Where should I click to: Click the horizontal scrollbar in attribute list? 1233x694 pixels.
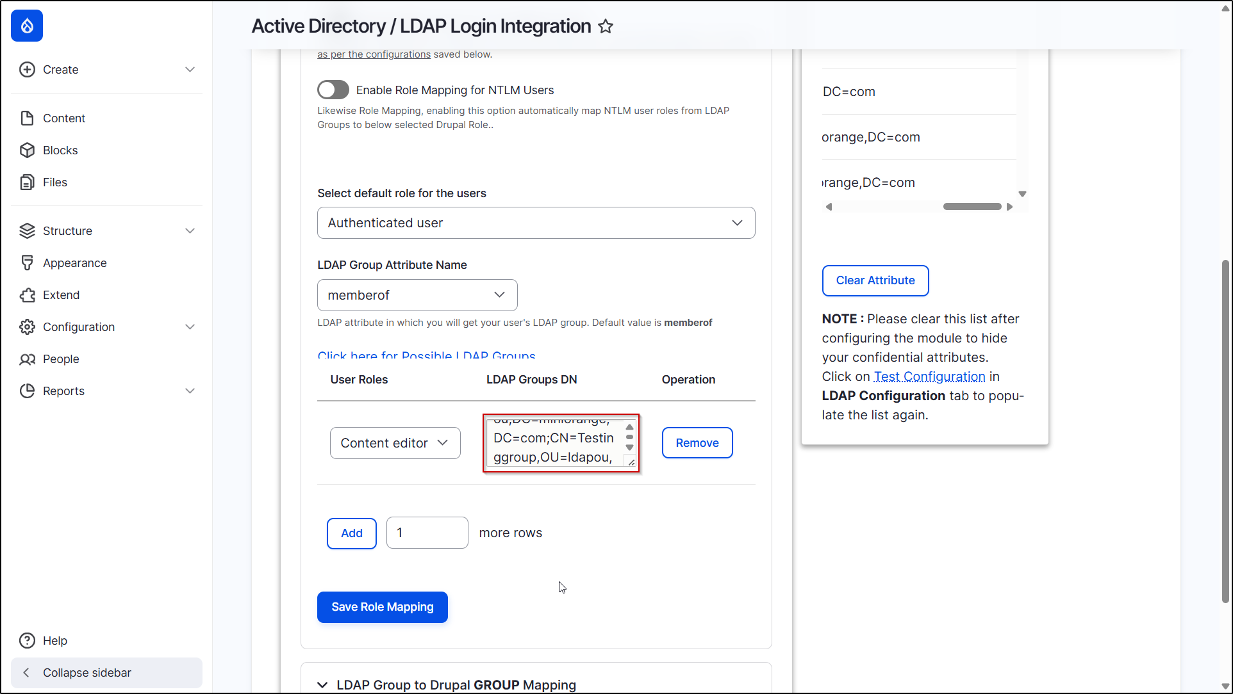click(x=972, y=207)
